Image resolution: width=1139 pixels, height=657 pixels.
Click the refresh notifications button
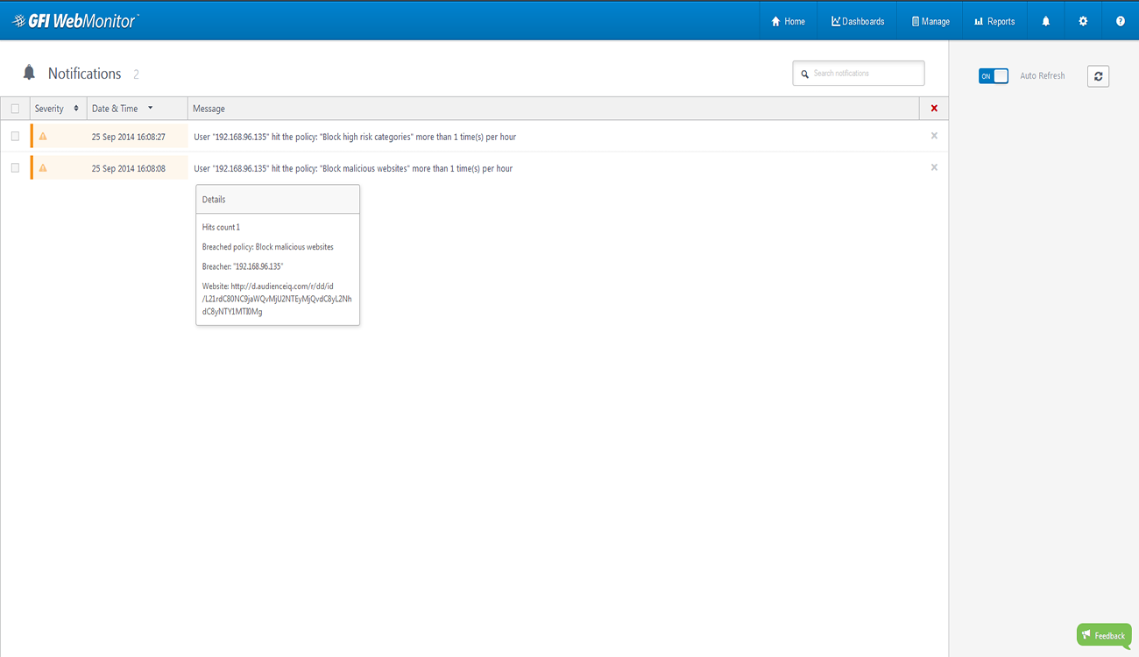[1098, 76]
